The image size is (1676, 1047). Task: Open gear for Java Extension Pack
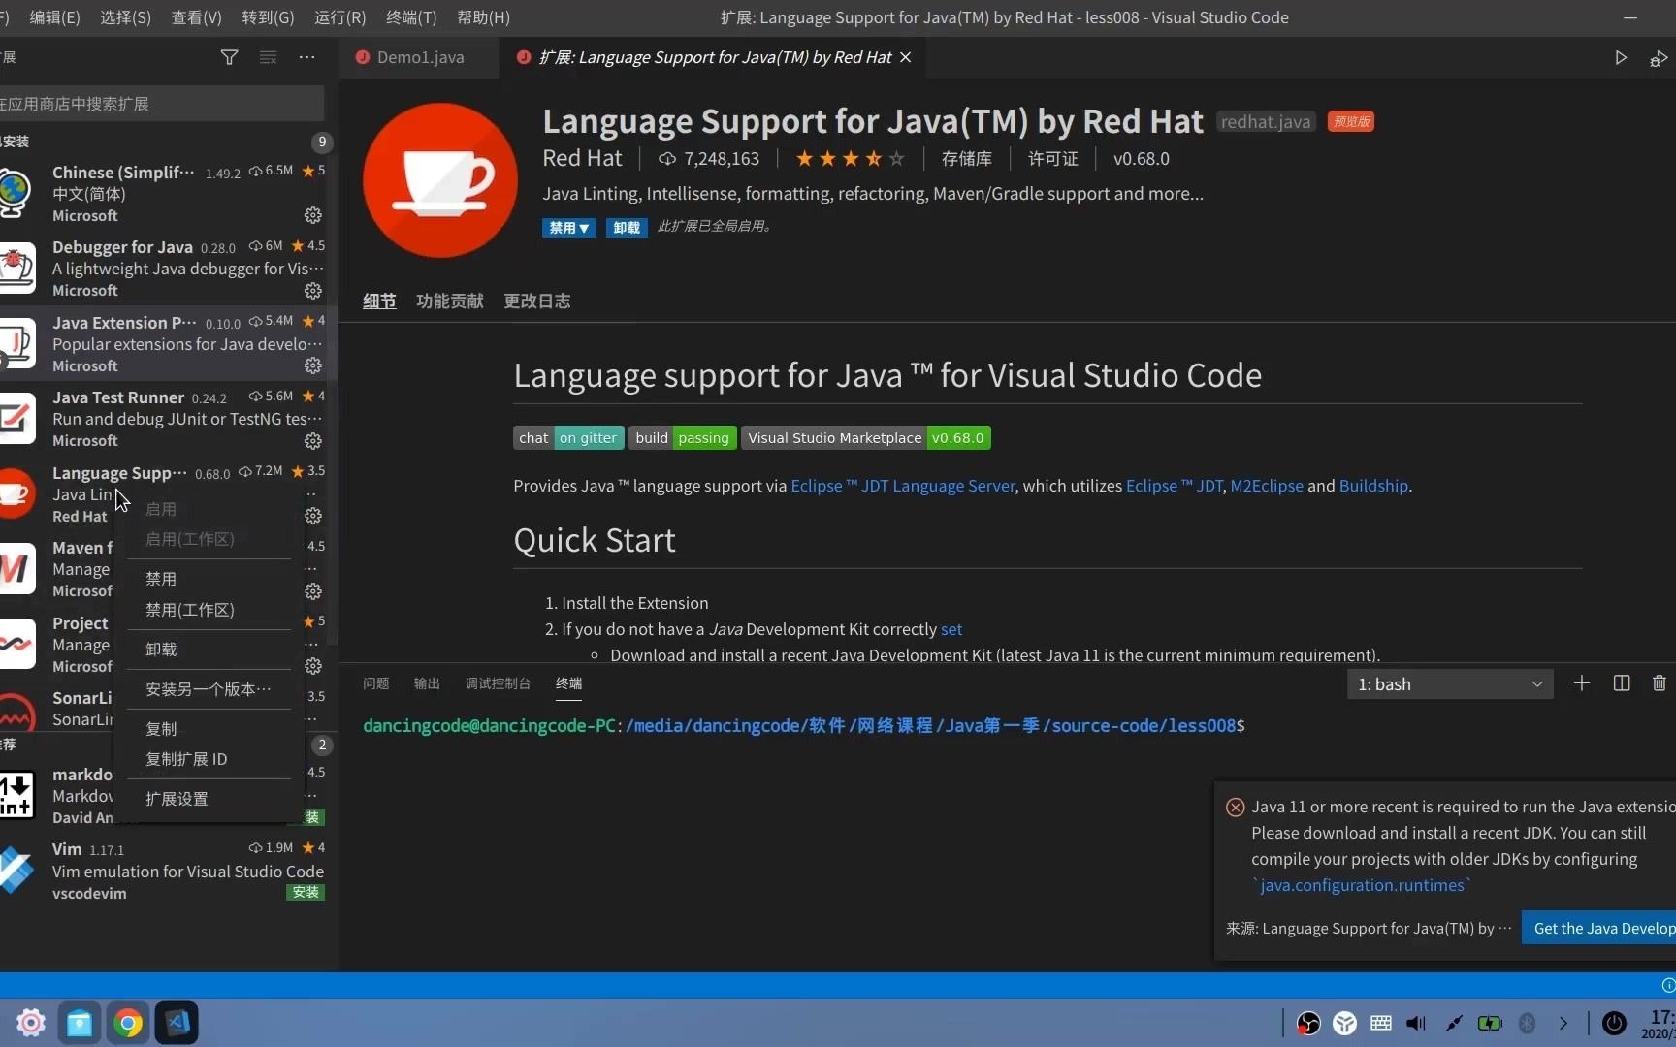tap(313, 365)
